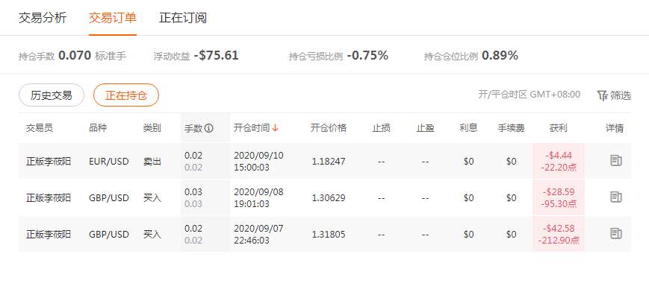Click the info icon next to 手数
649x289 pixels.
point(209,128)
